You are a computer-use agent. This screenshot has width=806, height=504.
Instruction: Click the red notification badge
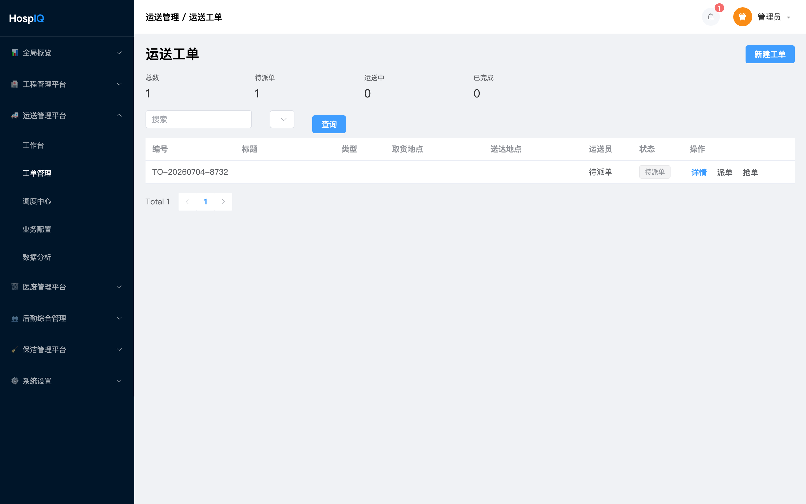719,8
